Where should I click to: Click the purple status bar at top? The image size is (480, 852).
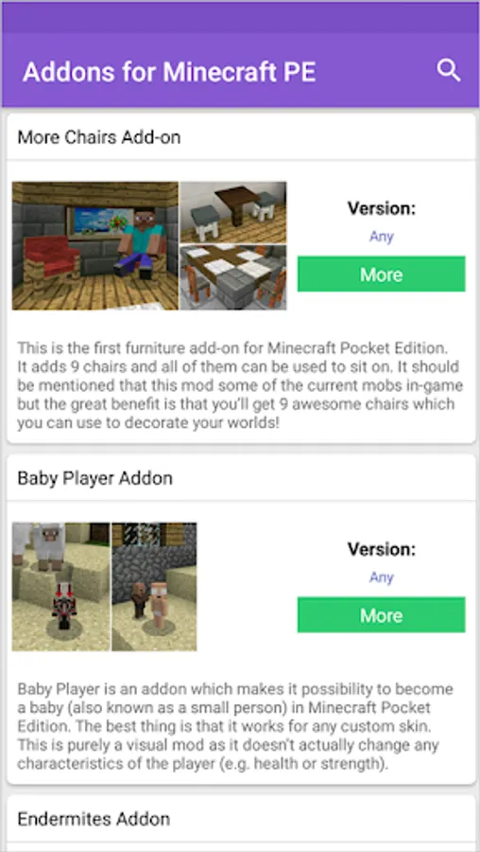click(x=240, y=16)
